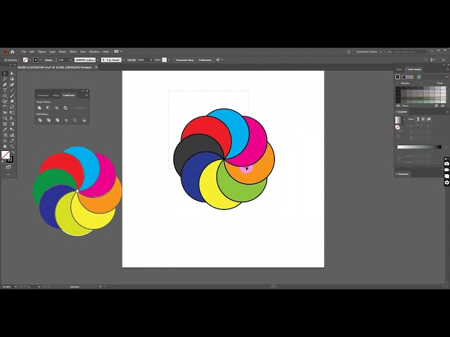Viewport: 450px width, 337px height.
Task: Open the File menu
Action: (x=24, y=51)
